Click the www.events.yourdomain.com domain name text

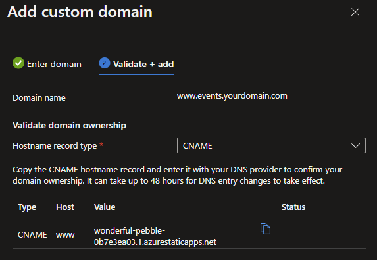click(x=232, y=96)
